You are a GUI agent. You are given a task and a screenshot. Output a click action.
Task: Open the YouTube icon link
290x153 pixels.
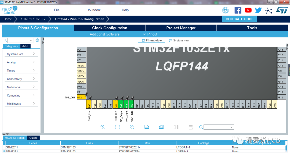pos(248,10)
